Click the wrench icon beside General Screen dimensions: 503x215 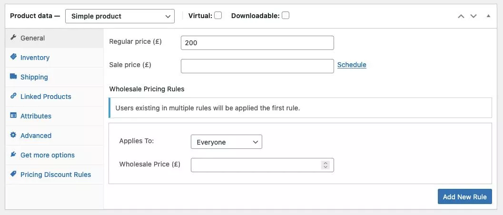pyautogui.click(x=13, y=38)
